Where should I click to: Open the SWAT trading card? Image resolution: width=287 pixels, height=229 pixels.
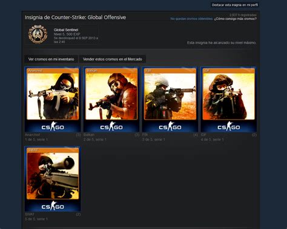coord(53,179)
